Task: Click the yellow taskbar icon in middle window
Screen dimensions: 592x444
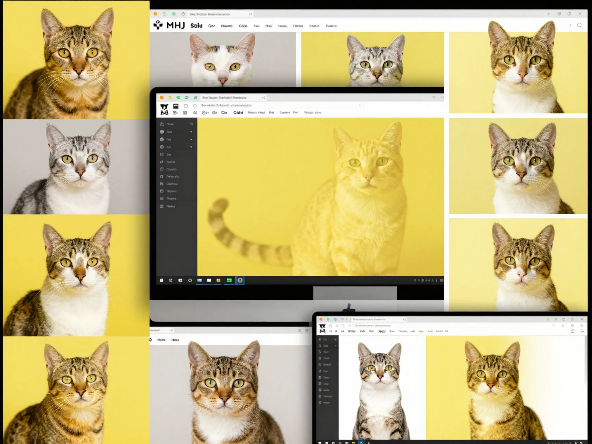Action: (218, 280)
